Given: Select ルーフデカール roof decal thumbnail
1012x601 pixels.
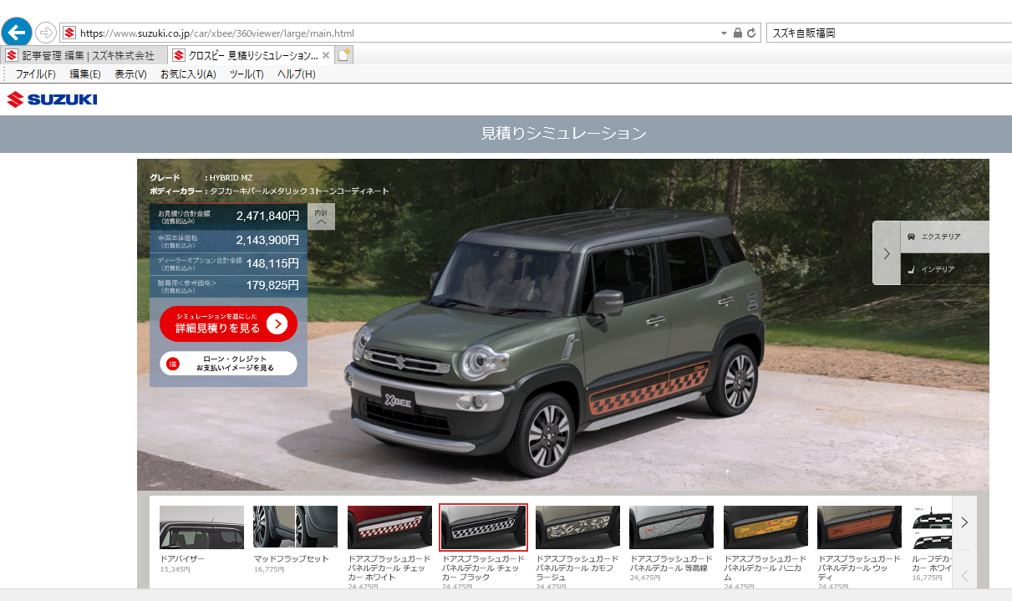Looking at the screenshot, I should tap(931, 527).
